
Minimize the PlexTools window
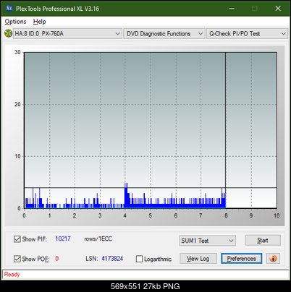pos(232,9)
